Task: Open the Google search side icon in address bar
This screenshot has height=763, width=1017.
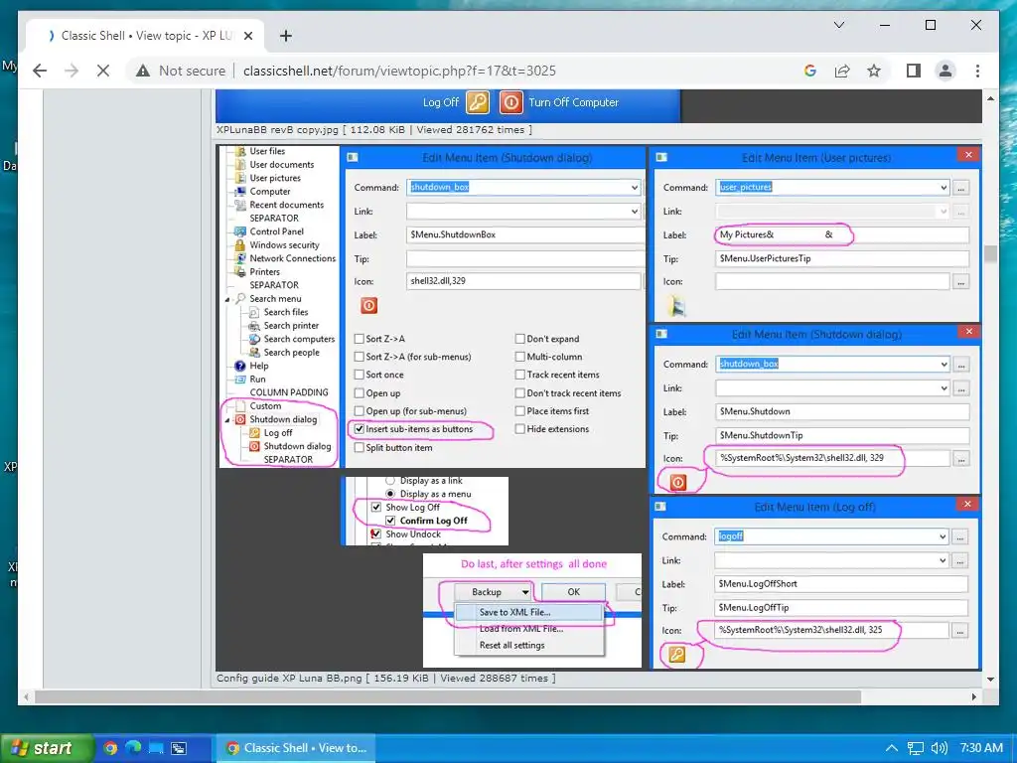Action: click(x=810, y=71)
